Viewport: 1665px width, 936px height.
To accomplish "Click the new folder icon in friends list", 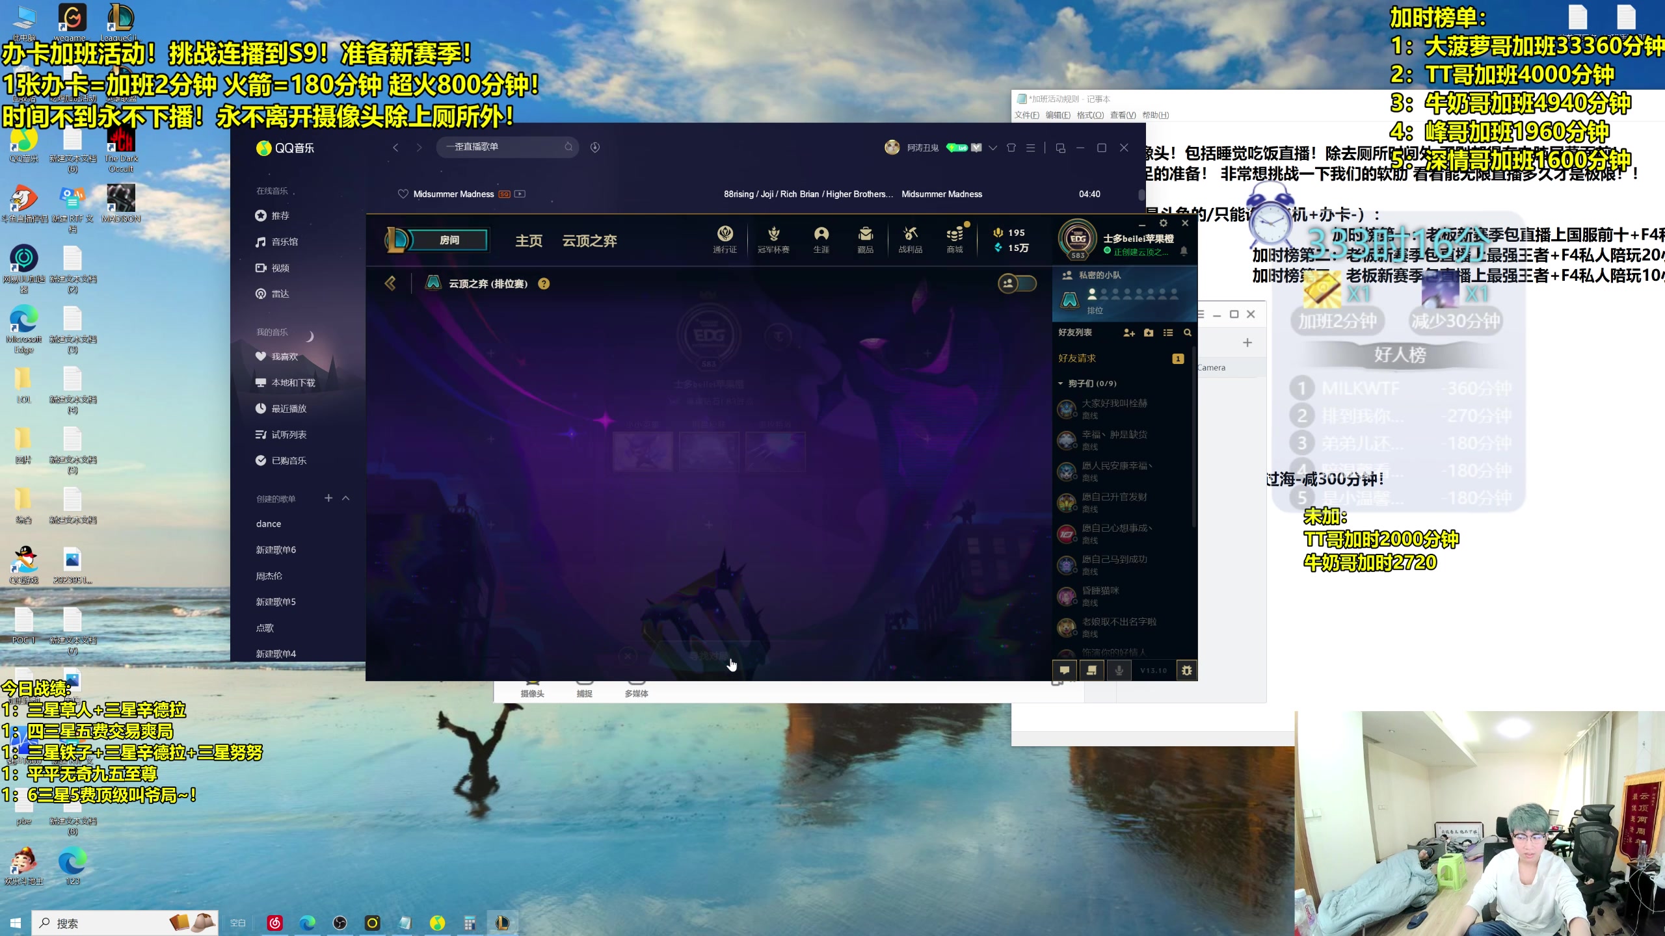I will [x=1149, y=333].
